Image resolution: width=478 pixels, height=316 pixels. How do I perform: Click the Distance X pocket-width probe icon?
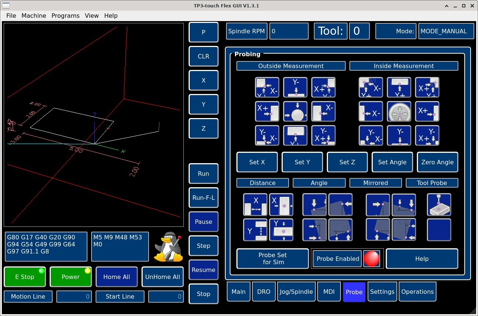tap(255, 205)
